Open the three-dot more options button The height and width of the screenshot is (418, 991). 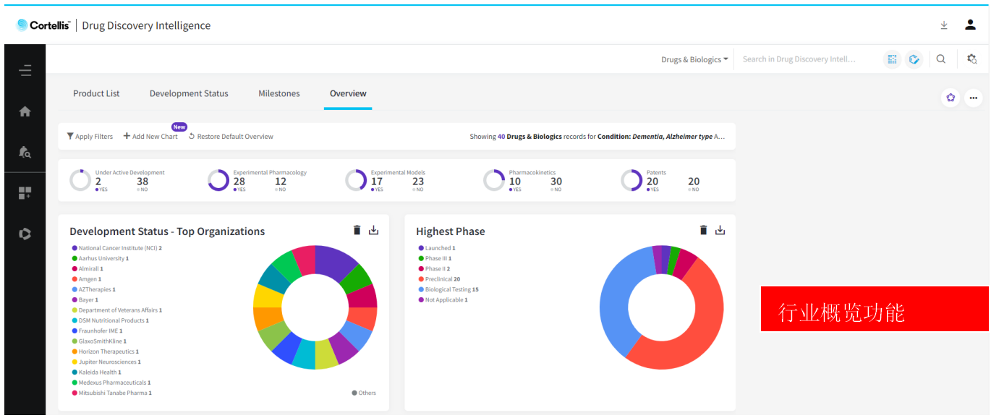point(974,98)
